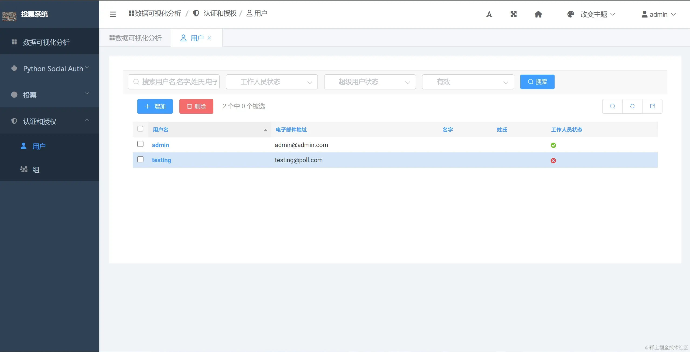
Task: Click the blue 增加 button
Action: tap(155, 106)
